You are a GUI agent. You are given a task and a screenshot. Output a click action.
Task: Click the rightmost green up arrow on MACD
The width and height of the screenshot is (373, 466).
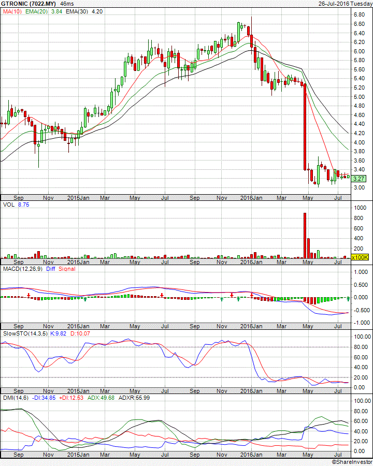click(348, 299)
